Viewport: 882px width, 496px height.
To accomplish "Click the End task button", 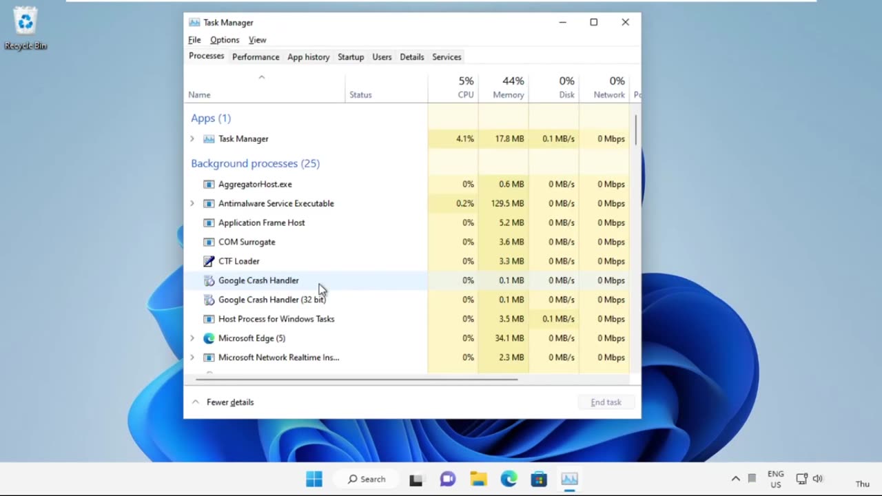I will (606, 402).
